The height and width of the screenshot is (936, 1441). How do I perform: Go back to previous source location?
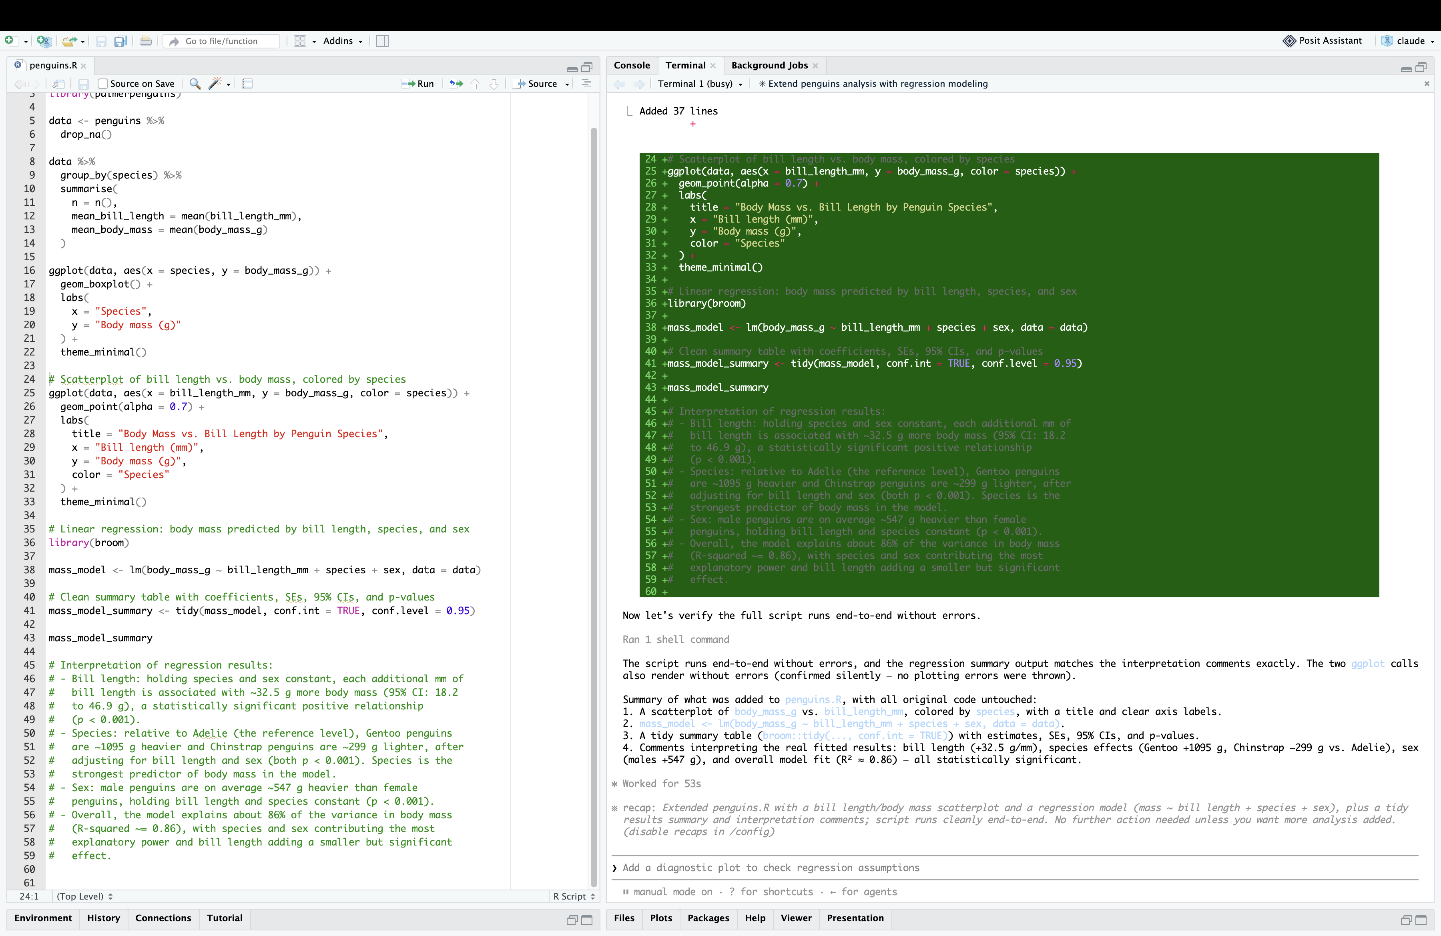(20, 84)
